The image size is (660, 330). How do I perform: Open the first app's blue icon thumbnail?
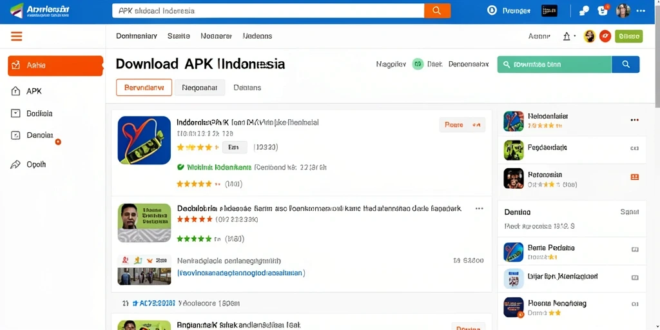click(144, 140)
